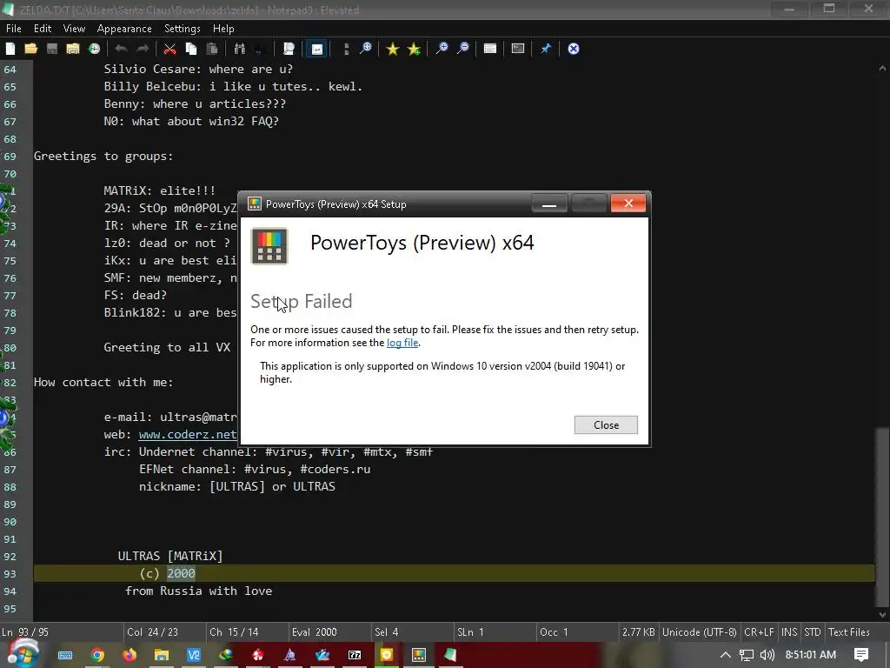Click 'Greetings to groups:' line
890x668 pixels.
click(x=103, y=157)
